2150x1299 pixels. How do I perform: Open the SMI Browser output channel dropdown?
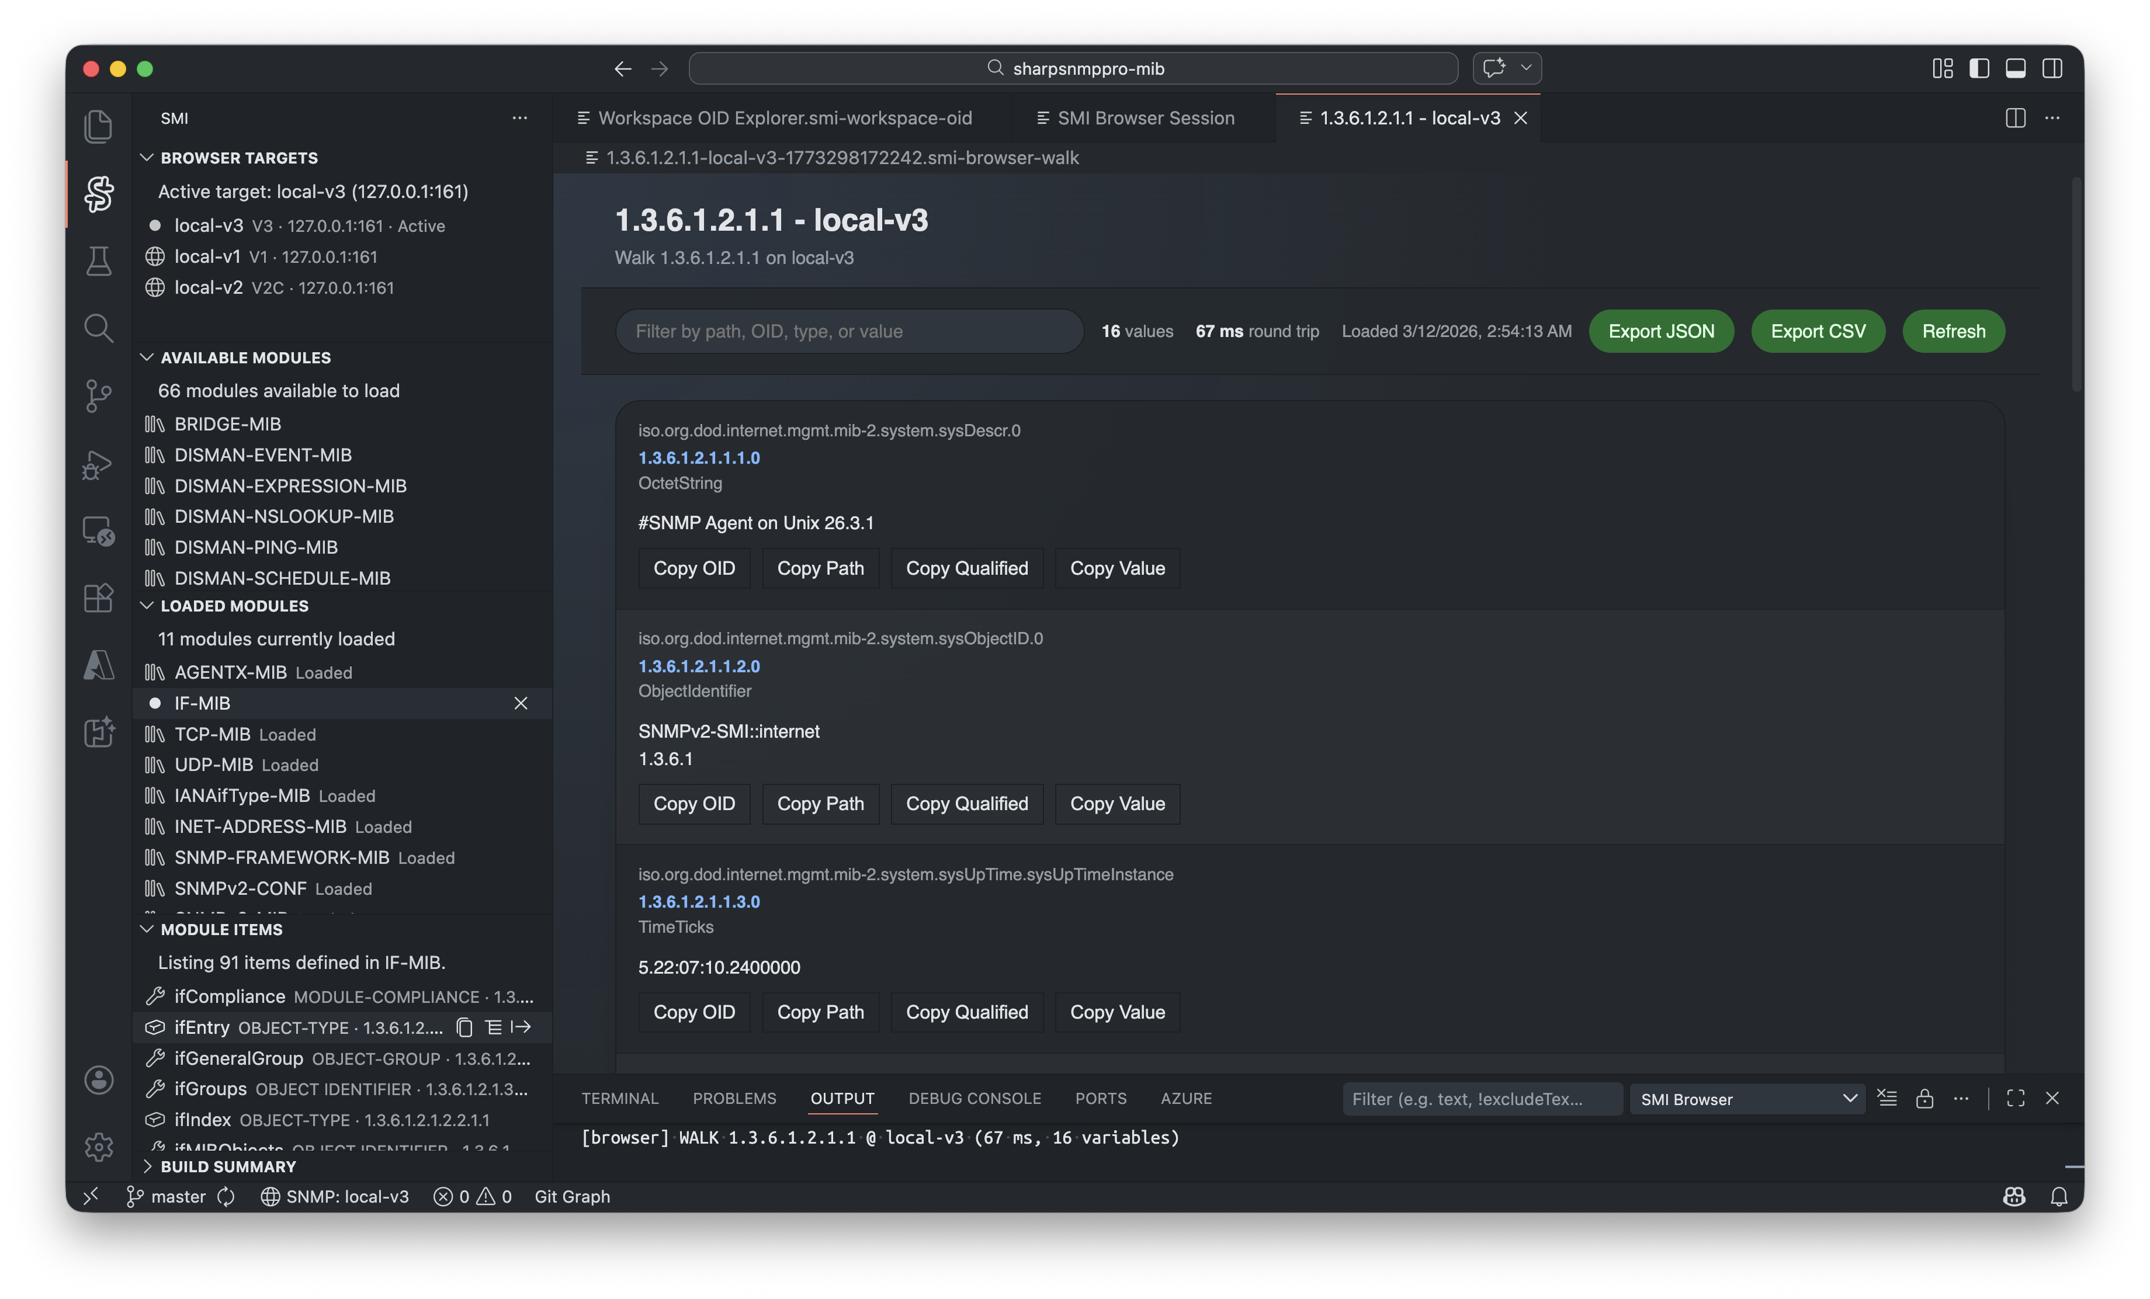tap(1747, 1099)
